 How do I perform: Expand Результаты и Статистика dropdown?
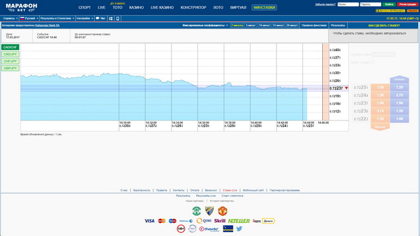coord(57,19)
